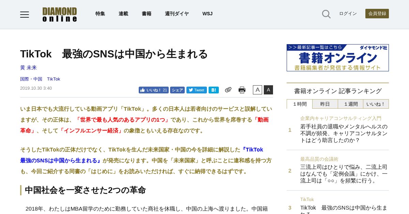The height and width of the screenshot is (214, 409).
Task: Open the hamburger menu
Action: point(25,14)
